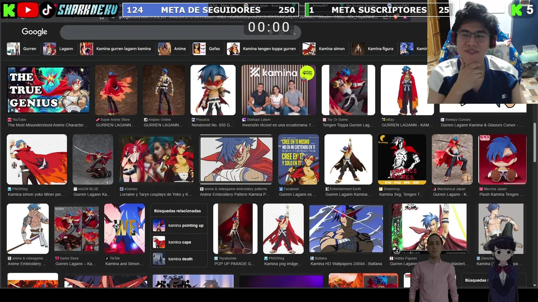
Task: Open Inversión récord en una ecuatoriana link
Action: coord(278,125)
